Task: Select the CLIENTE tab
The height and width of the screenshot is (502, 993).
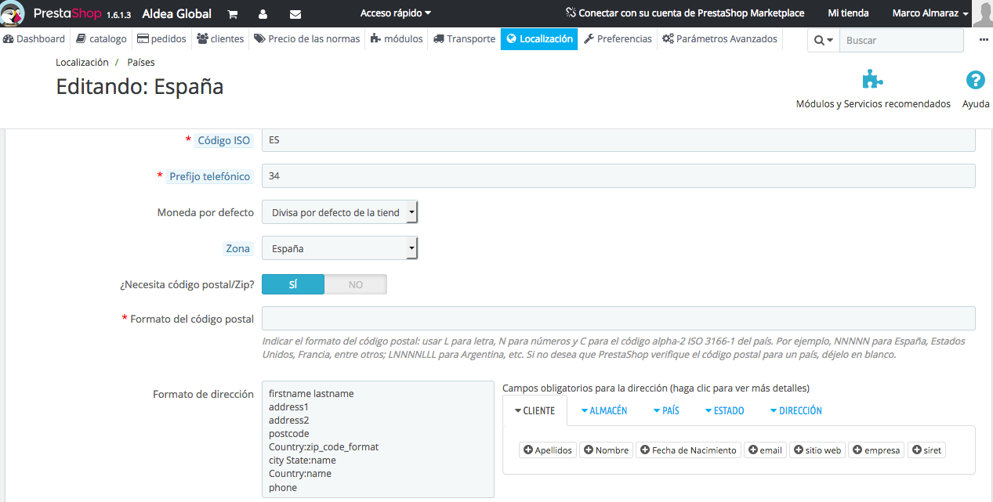Action: 535,410
